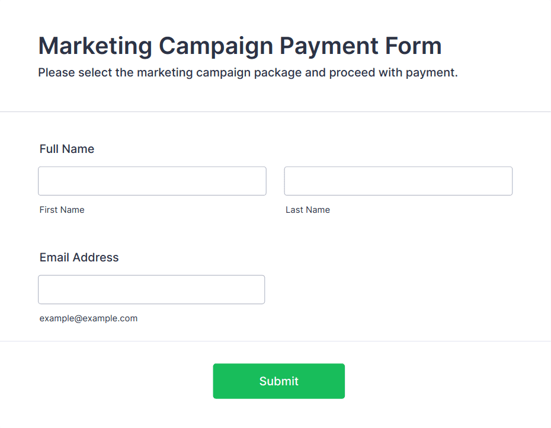Image resolution: width=551 pixels, height=428 pixels.
Task: Click the divider line above Submit
Action: pos(275,341)
